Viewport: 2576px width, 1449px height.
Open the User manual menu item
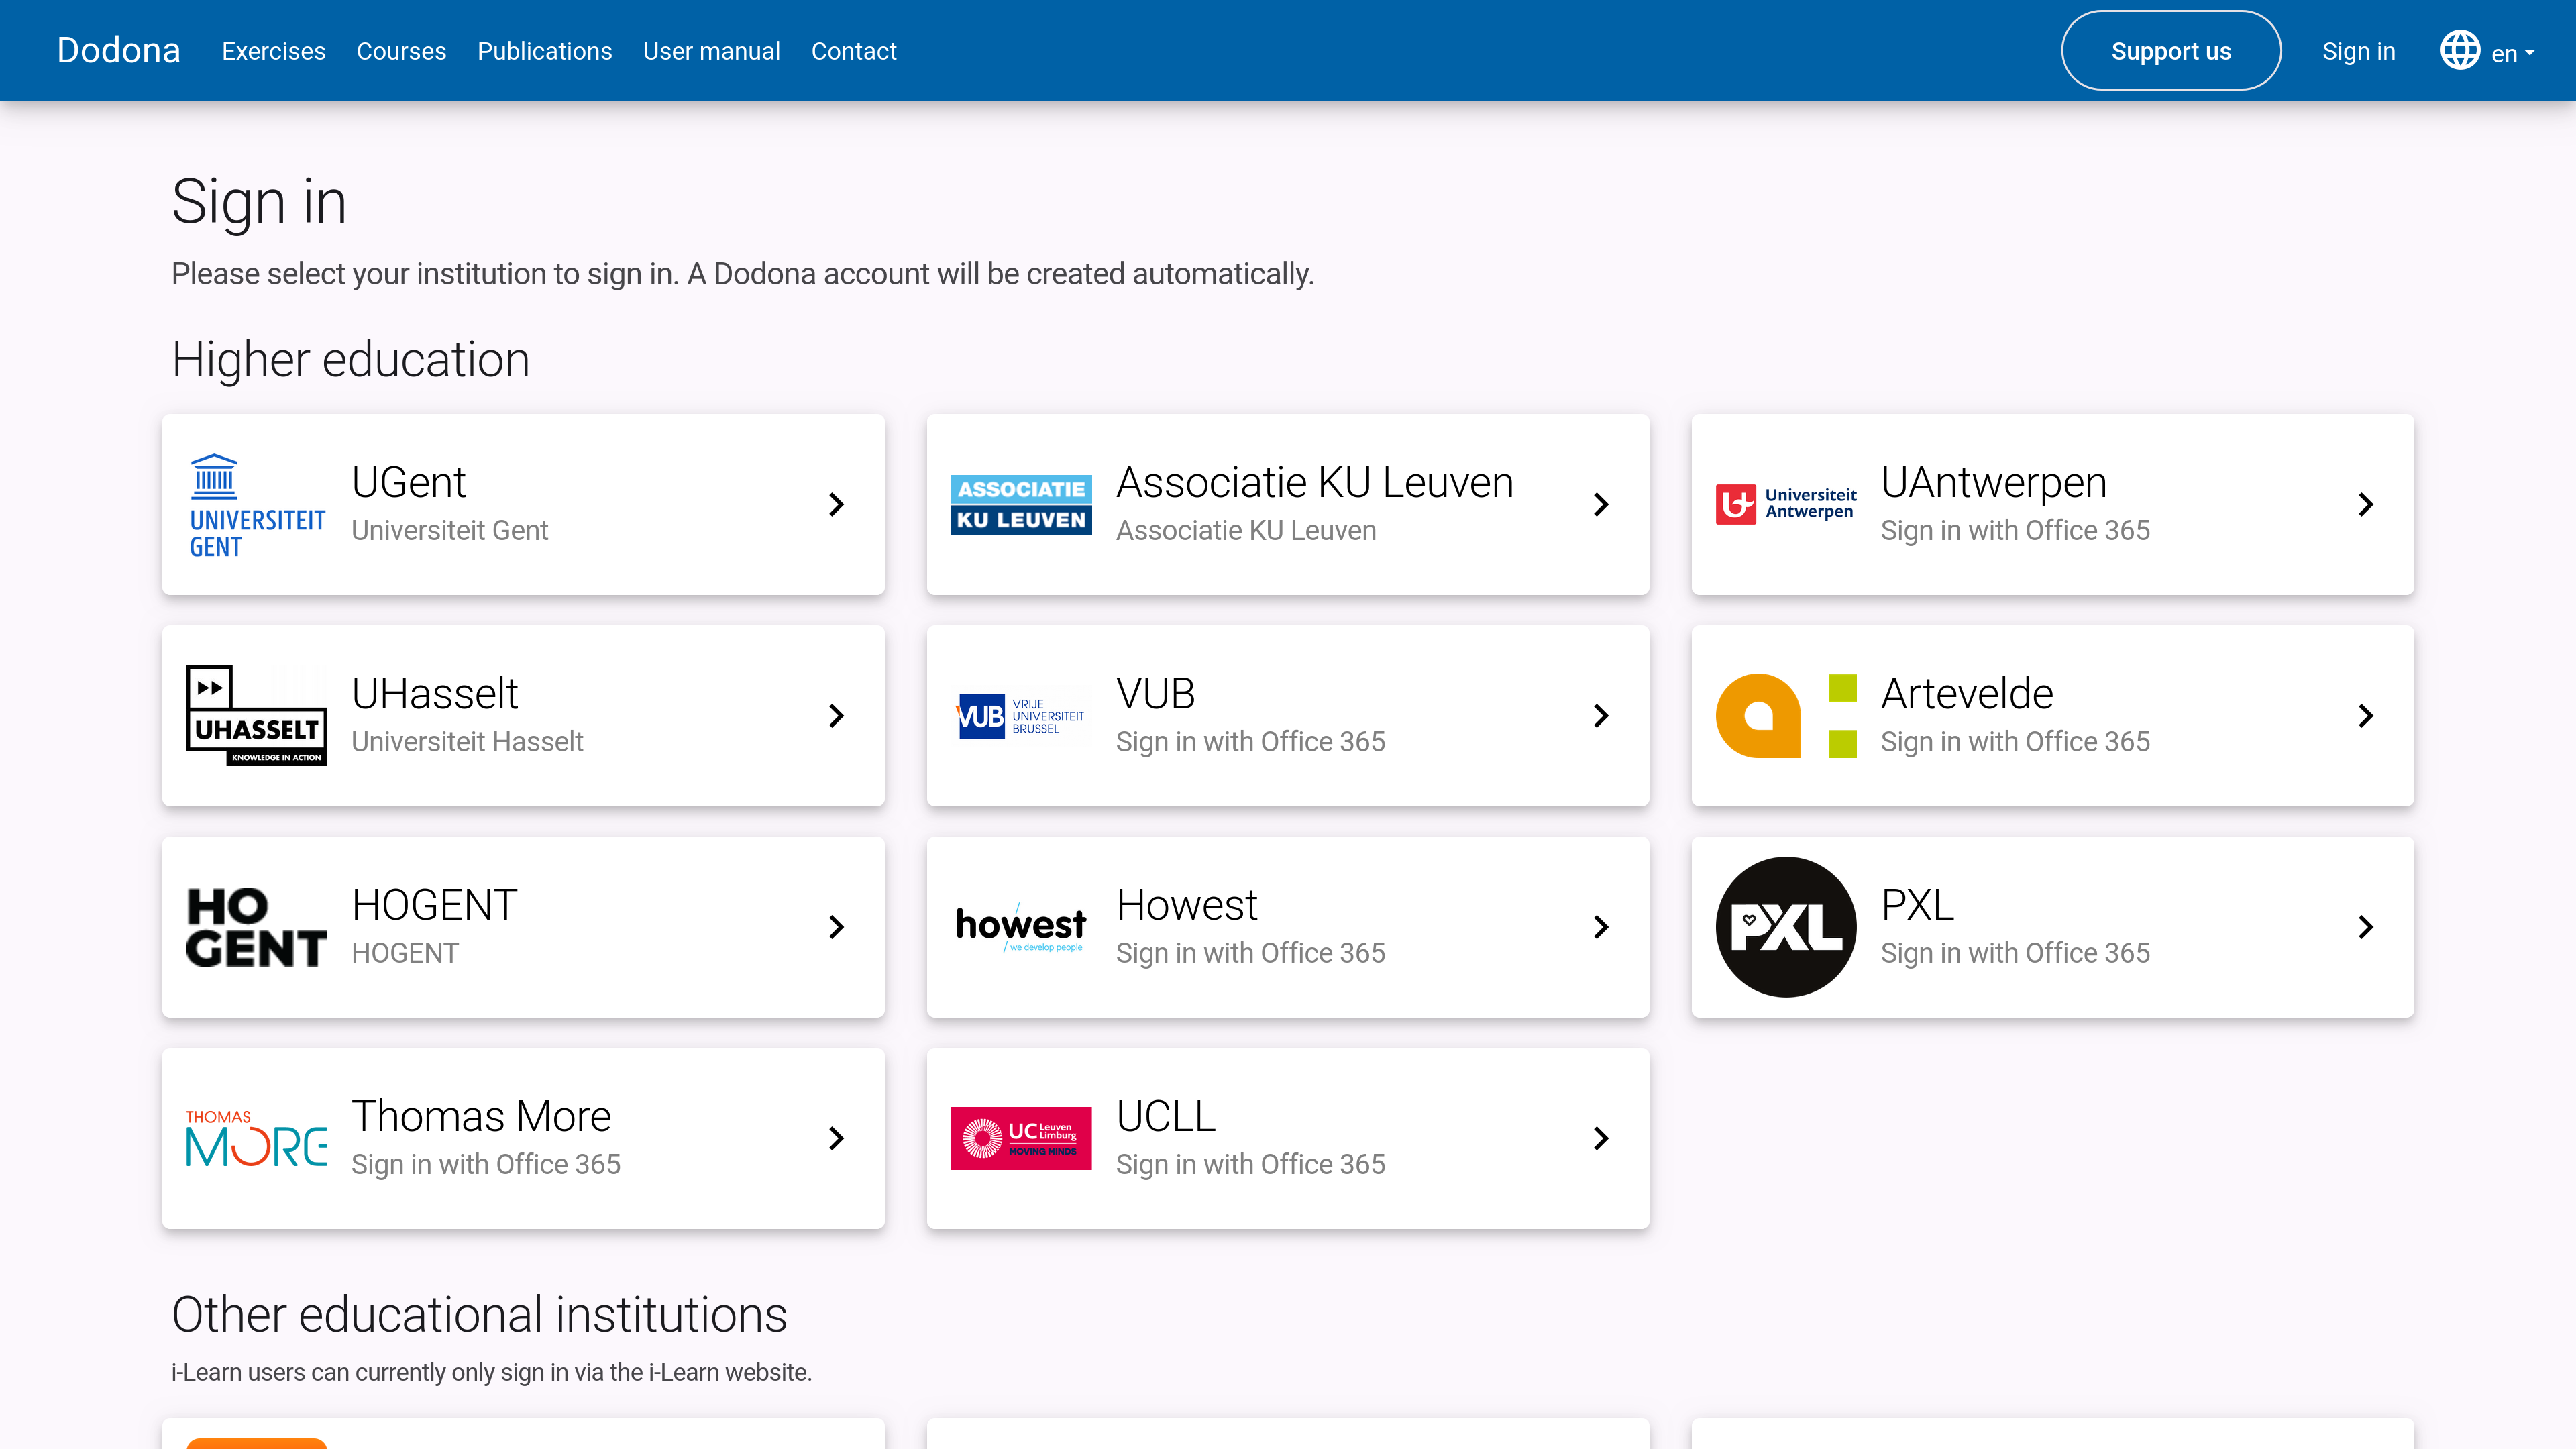coord(711,51)
